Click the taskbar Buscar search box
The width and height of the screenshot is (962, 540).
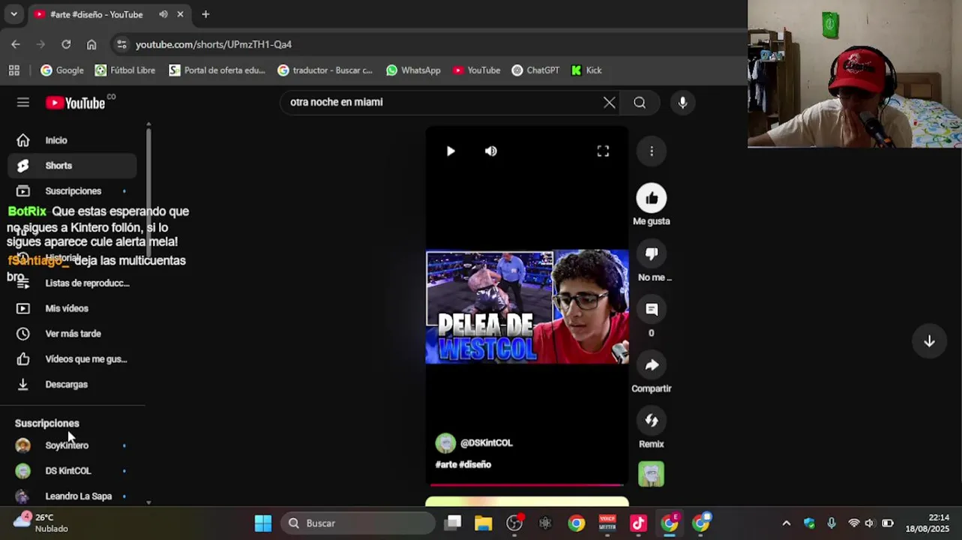coord(358,523)
